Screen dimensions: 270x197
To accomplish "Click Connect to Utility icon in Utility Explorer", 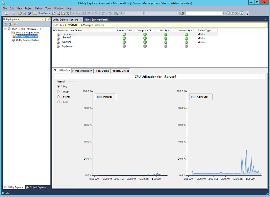I will tap(6, 24).
